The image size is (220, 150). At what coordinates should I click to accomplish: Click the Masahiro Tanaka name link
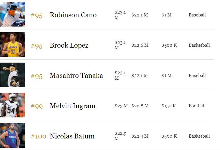click(x=76, y=76)
